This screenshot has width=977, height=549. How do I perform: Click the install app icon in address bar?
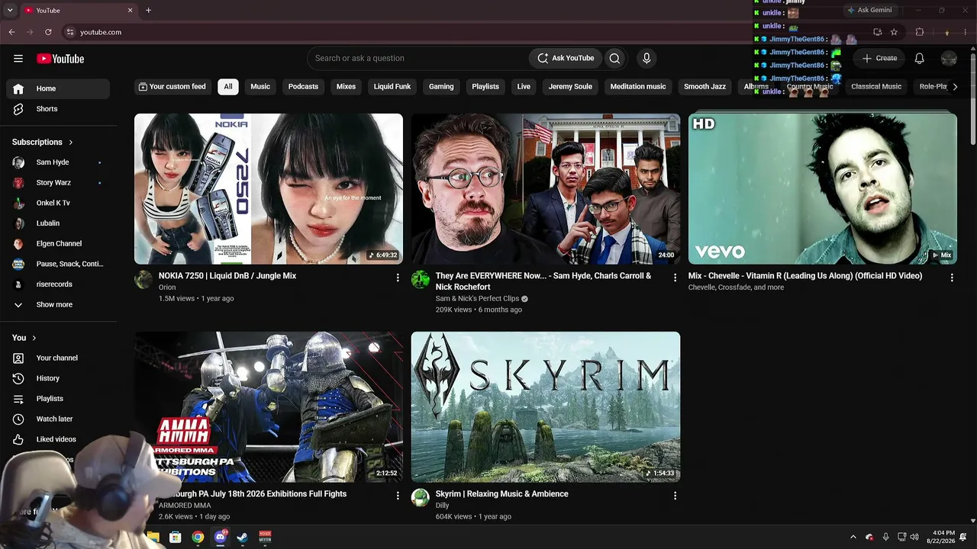point(878,32)
